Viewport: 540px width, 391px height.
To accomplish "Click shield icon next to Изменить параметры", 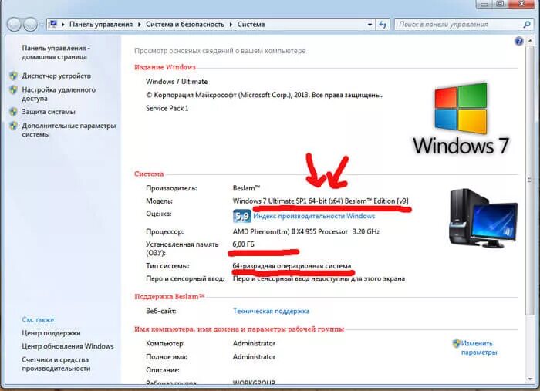I will coord(456,343).
